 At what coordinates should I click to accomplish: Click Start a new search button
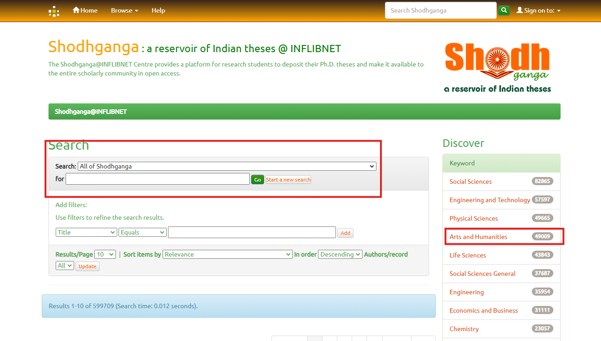(x=288, y=180)
